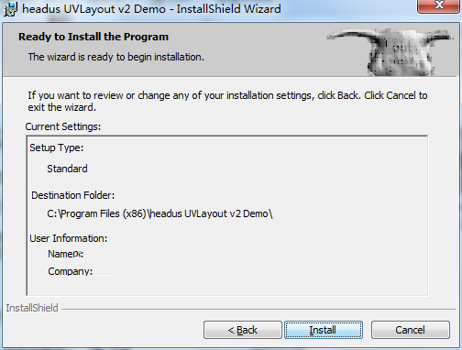Click the review or change settings instruction text

(227, 101)
